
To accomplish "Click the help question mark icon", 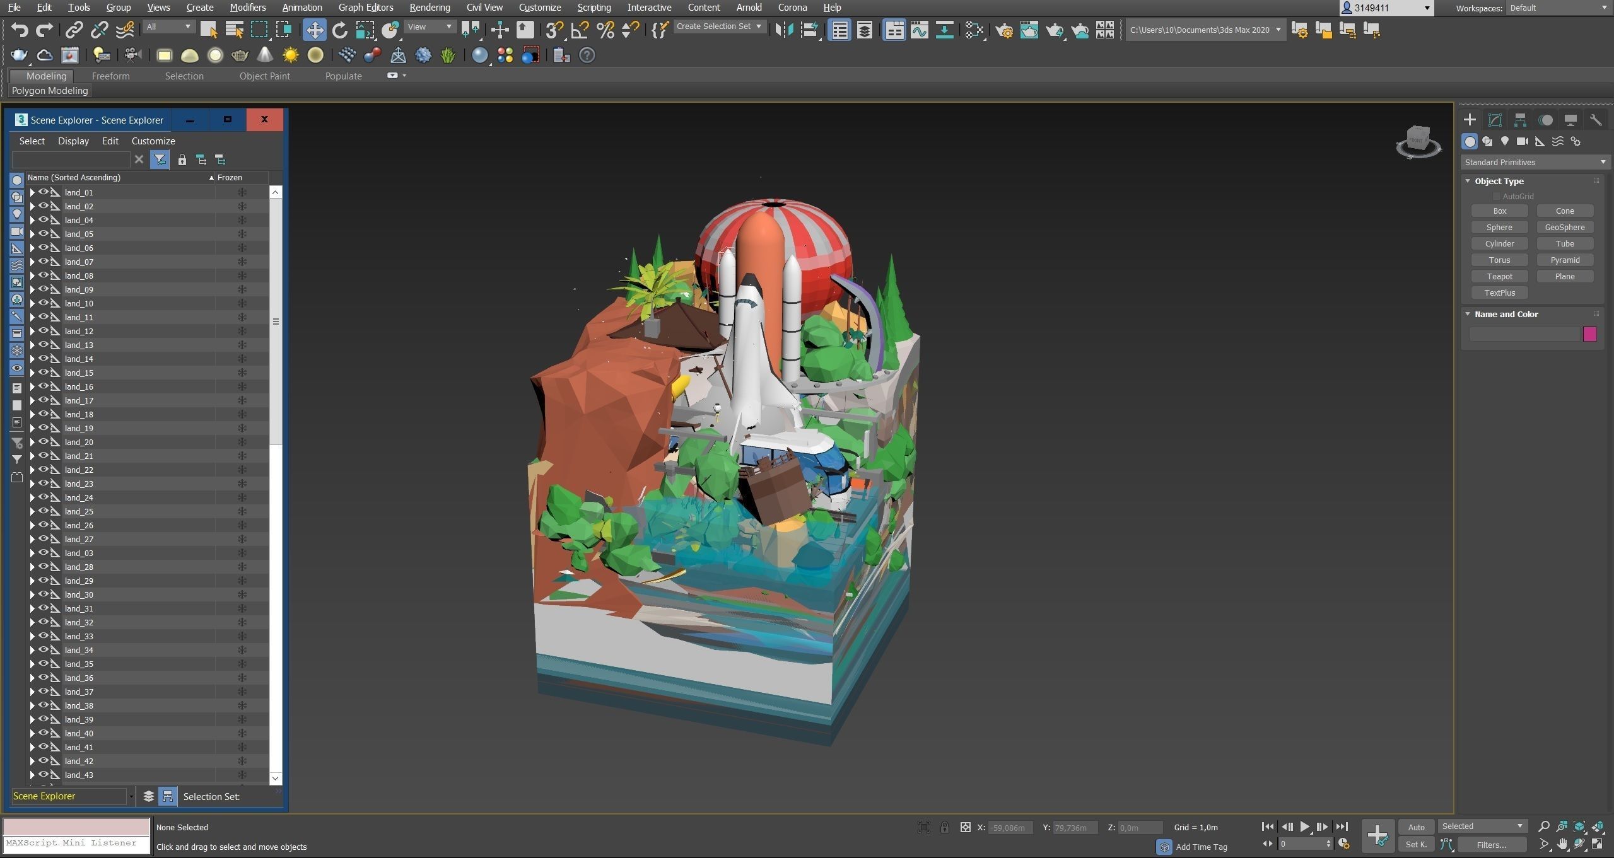I will point(587,55).
